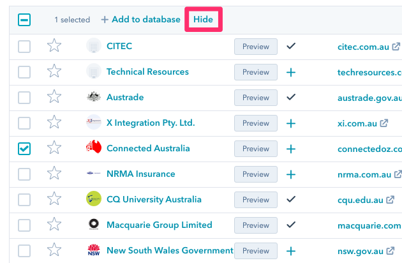
Task: Click plus icon beside Connected Australia
Action: 291,149
